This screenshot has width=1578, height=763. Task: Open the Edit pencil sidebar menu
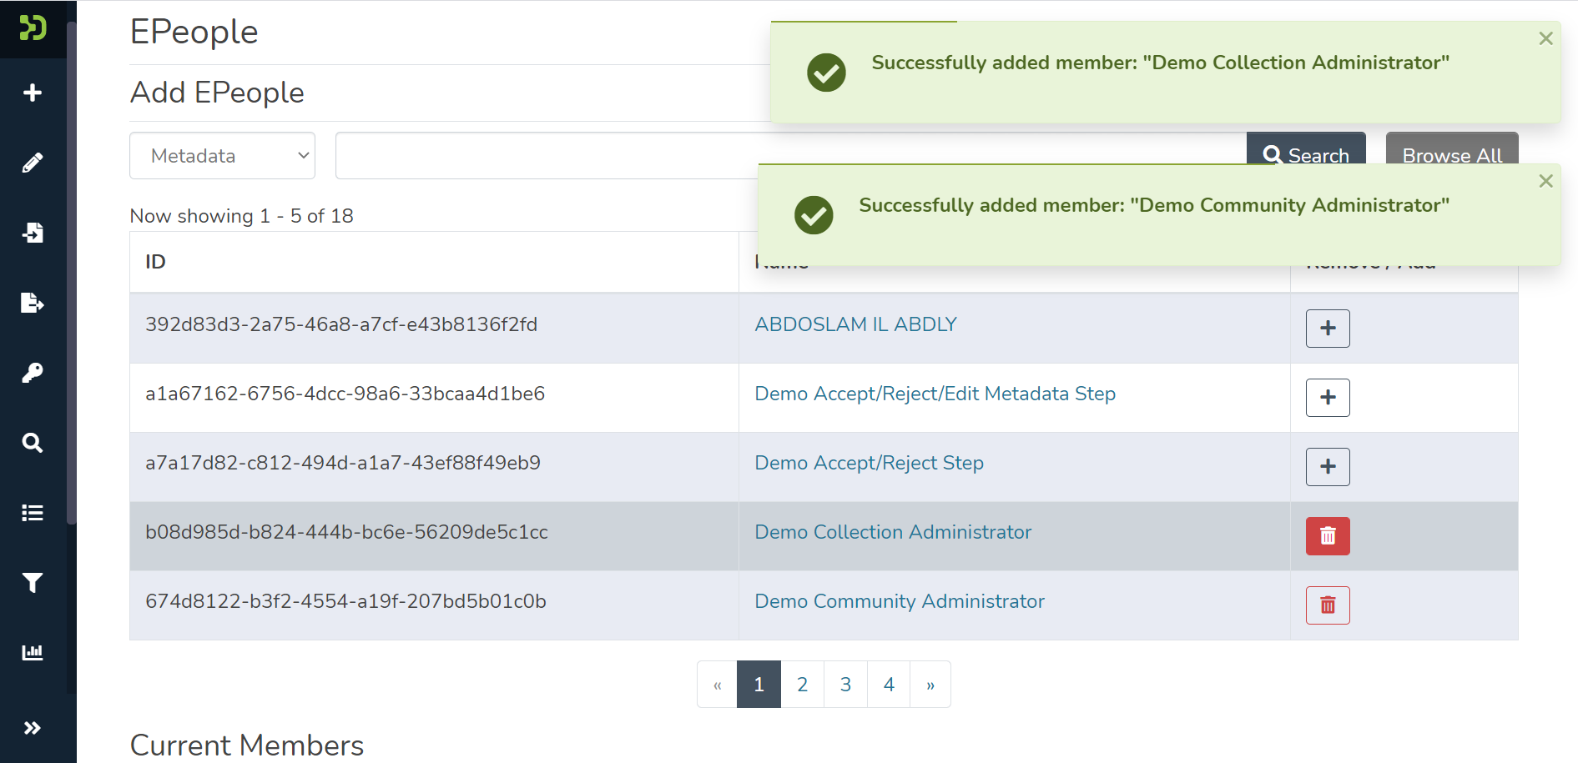pyautogui.click(x=33, y=163)
